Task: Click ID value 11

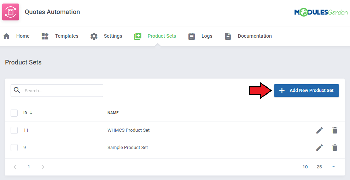Action: click(x=26, y=130)
